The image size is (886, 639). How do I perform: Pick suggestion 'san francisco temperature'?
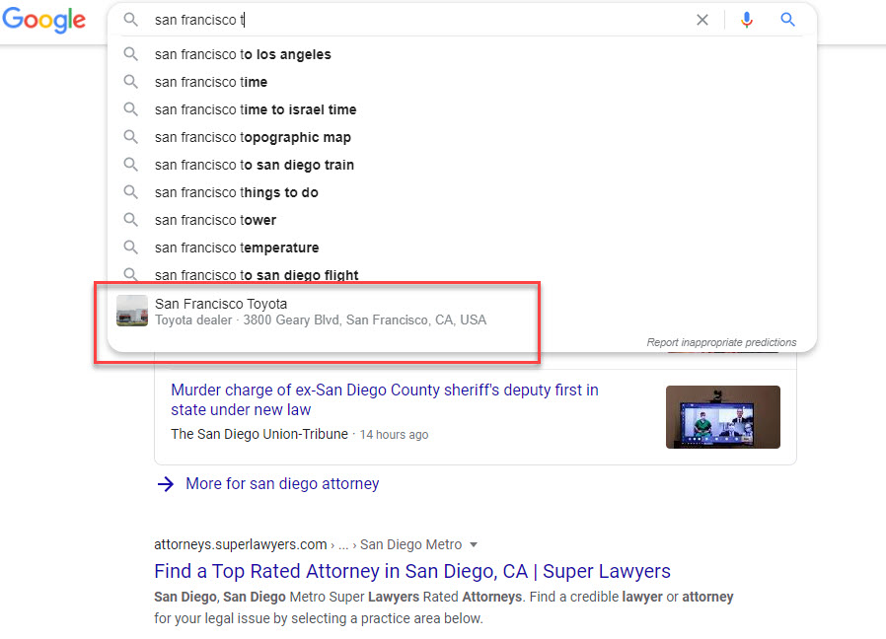[x=237, y=248]
